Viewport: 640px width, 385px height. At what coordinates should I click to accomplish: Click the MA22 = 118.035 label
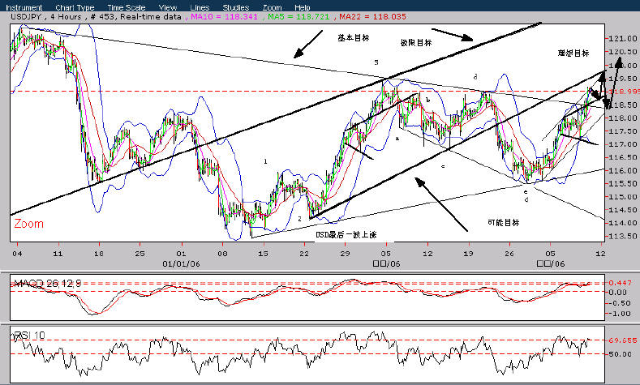pyautogui.click(x=372, y=17)
